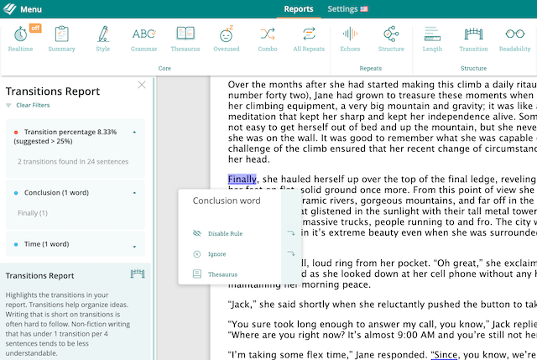Close the Transitions Report panel

[x=142, y=85]
